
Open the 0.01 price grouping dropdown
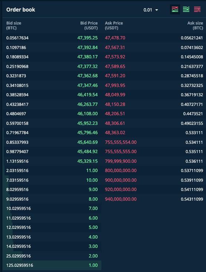tap(151, 10)
